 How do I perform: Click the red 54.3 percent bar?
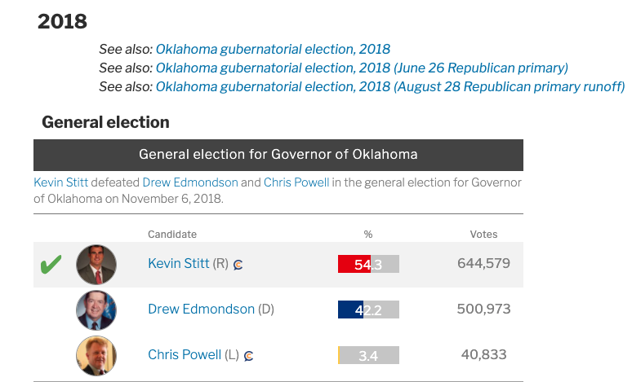354,264
